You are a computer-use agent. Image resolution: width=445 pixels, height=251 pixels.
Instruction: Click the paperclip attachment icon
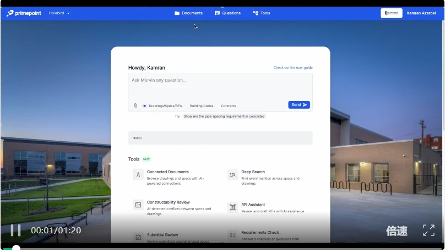tap(135, 105)
